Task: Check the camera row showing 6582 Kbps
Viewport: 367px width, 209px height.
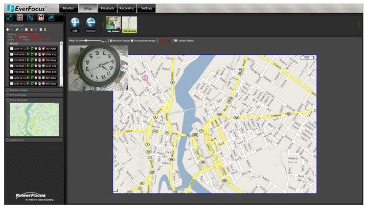Action: 11,72
